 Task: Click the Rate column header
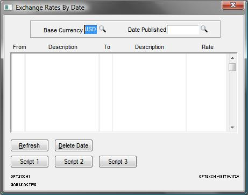pos(208,47)
